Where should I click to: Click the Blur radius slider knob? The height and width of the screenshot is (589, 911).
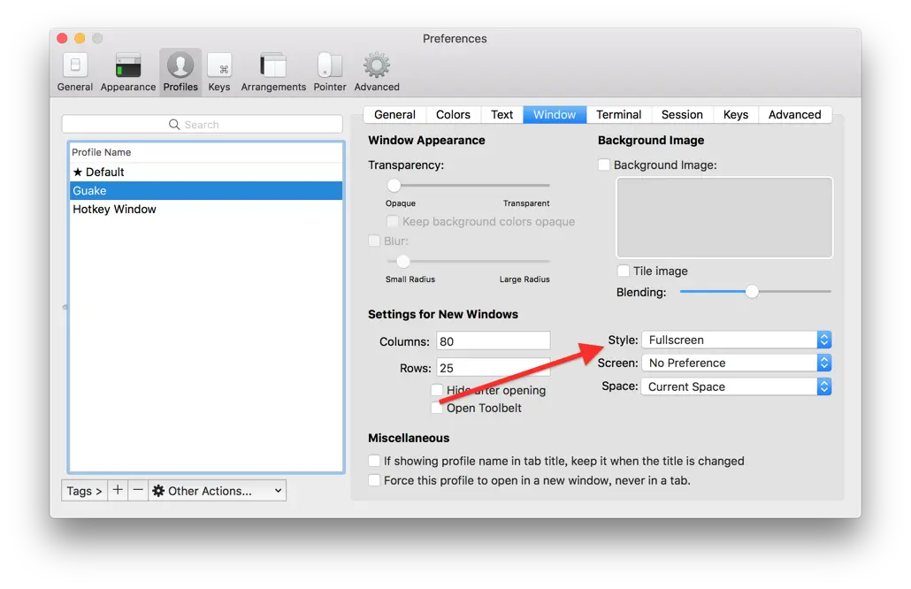[402, 262]
